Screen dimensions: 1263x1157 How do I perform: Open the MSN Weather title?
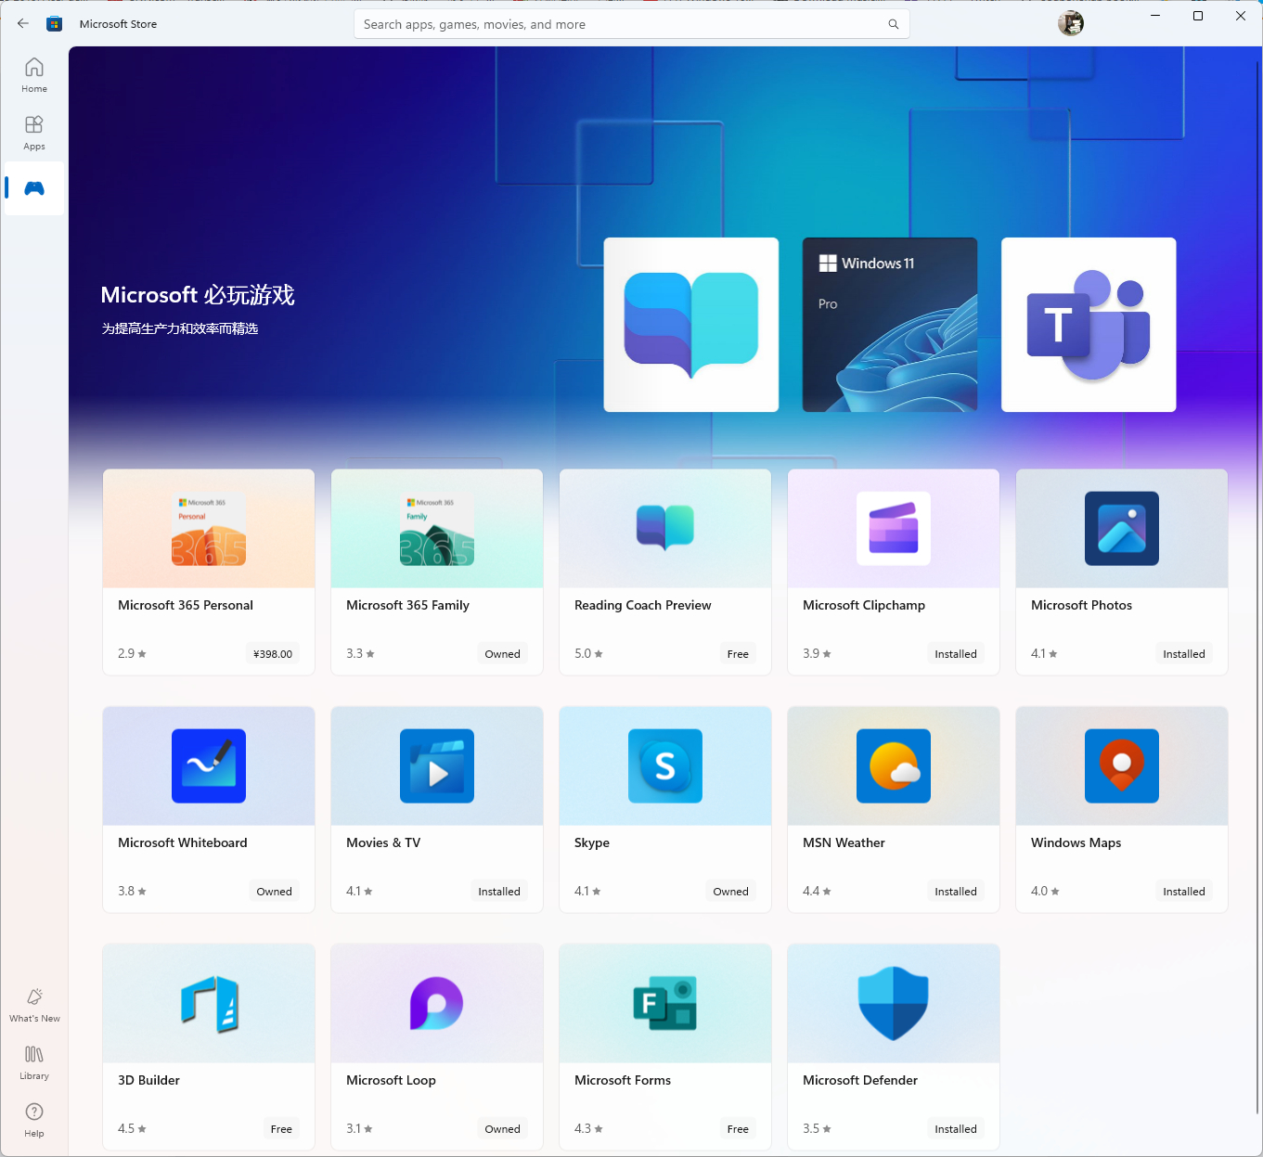click(844, 842)
